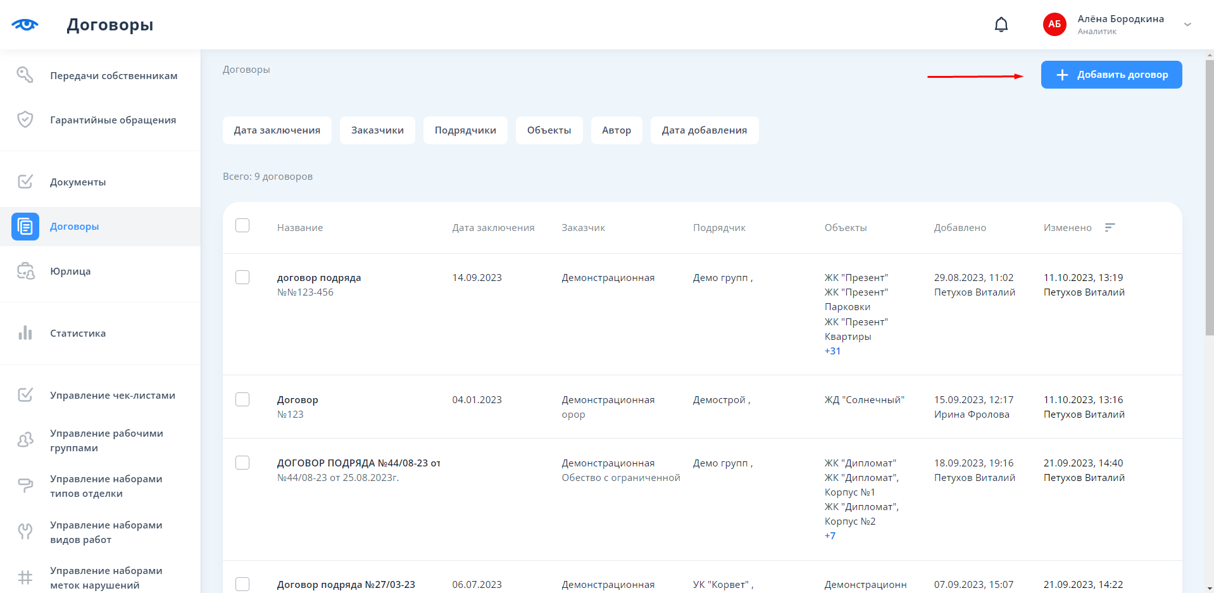This screenshot has height=593, width=1214.
Task: Click the eye logo icon
Action: tap(25, 25)
